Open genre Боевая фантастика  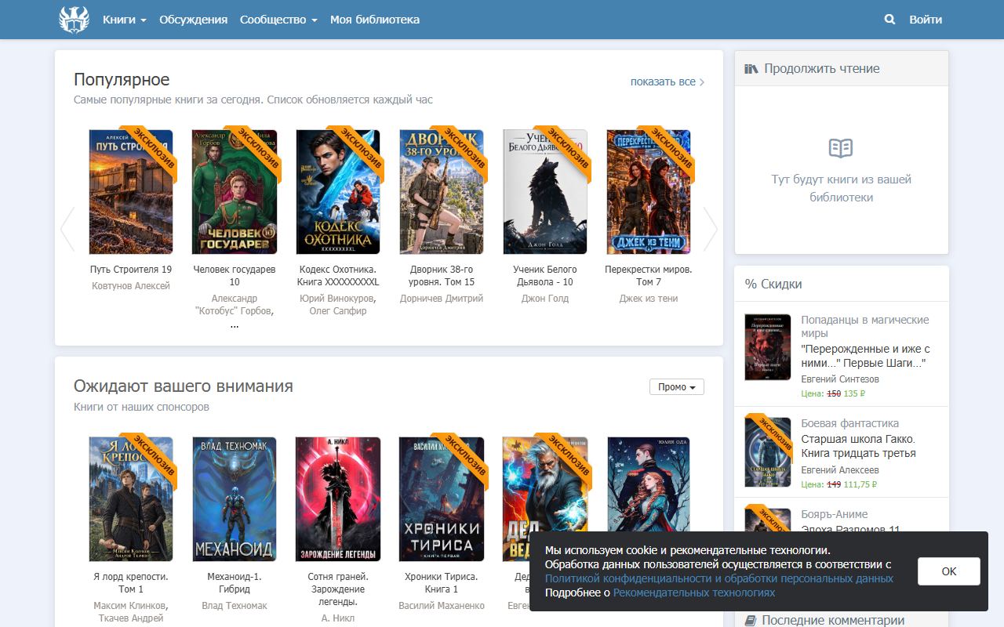tap(850, 423)
